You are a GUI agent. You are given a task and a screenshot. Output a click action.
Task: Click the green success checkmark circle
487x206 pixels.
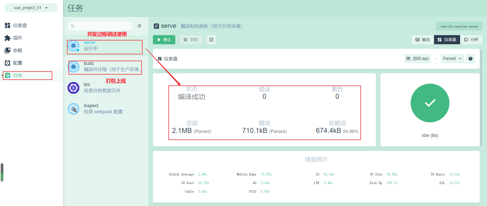[x=430, y=103]
